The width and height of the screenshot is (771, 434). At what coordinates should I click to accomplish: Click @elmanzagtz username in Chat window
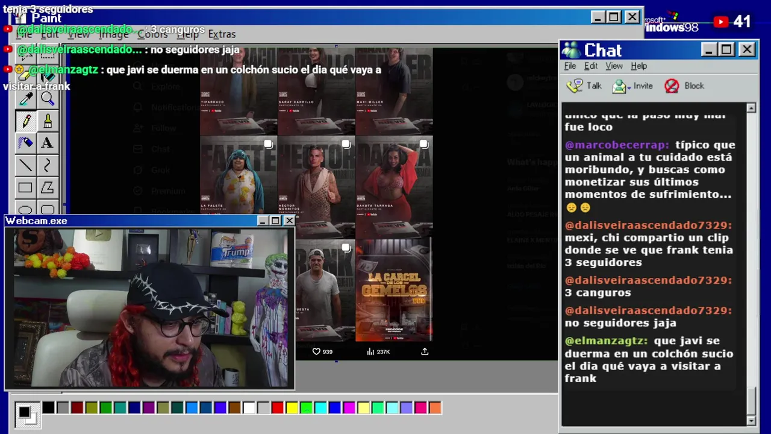coord(607,341)
